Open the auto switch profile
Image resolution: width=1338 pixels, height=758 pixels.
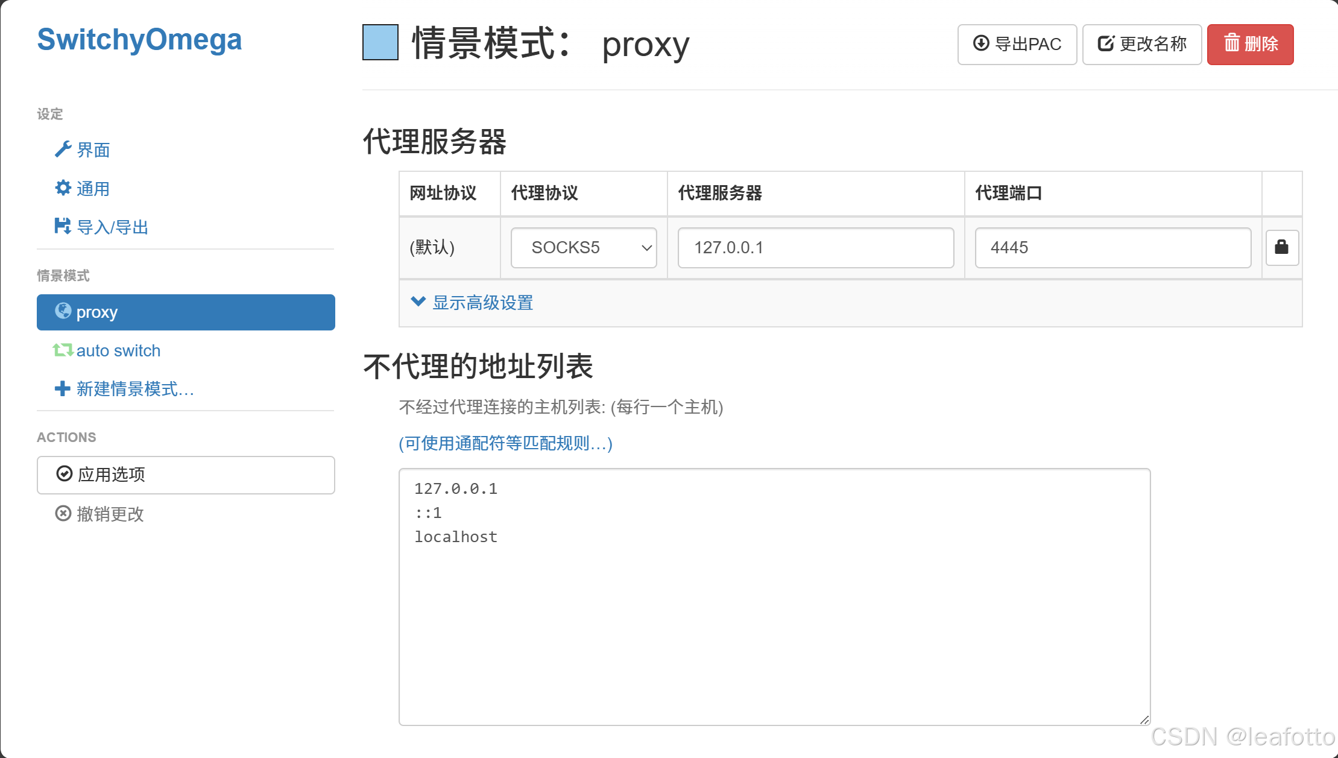tap(118, 351)
